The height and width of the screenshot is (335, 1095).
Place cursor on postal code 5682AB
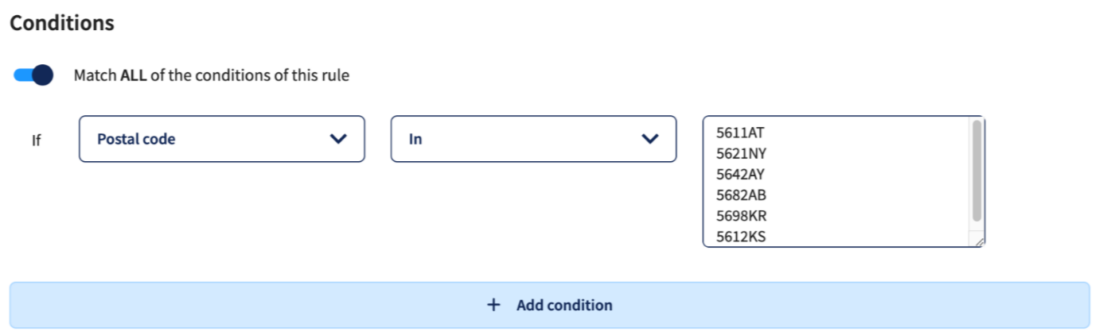point(741,194)
